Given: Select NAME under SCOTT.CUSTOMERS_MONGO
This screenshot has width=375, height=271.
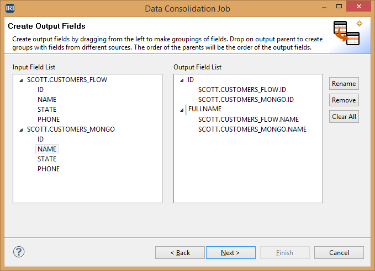Looking at the screenshot, I should point(47,149).
